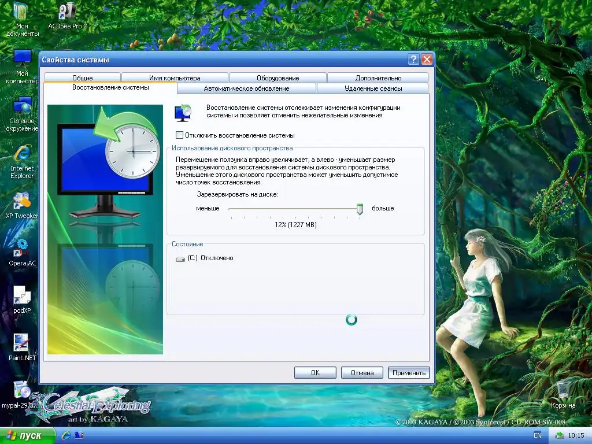
Task: Switch to the Общие tab
Action: 82,78
